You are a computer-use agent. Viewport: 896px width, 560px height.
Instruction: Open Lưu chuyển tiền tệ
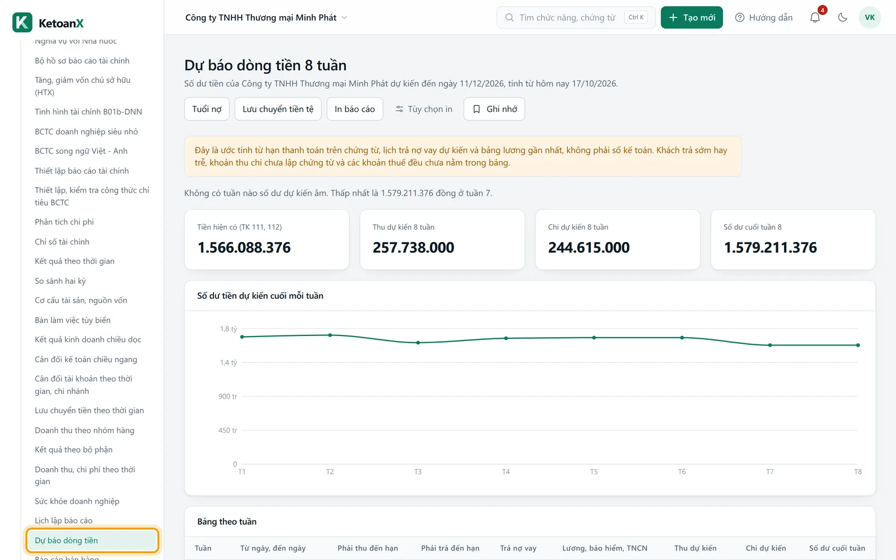point(278,109)
